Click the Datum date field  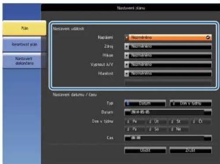[168, 112]
